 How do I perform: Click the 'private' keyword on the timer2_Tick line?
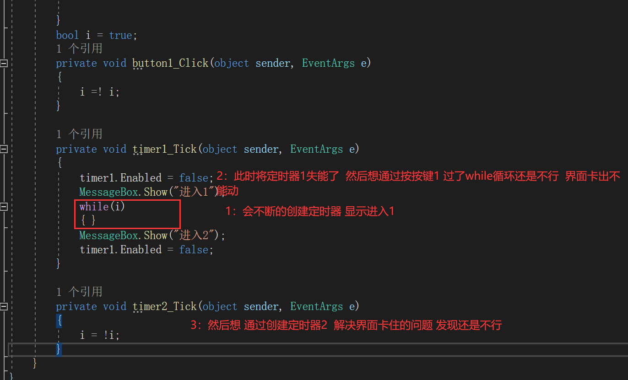point(76,306)
